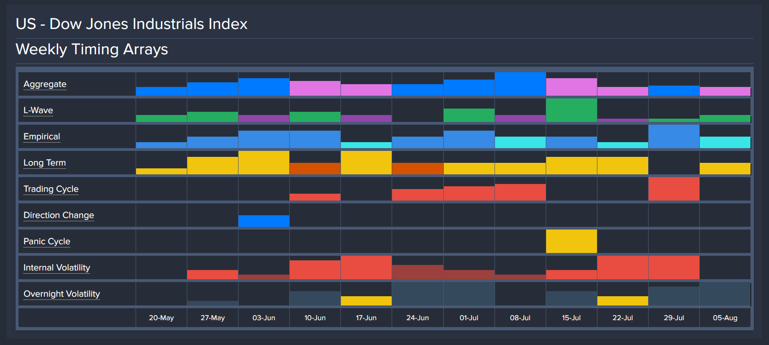Image resolution: width=769 pixels, height=345 pixels.
Task: Click the Direction Change label
Action: click(x=59, y=215)
